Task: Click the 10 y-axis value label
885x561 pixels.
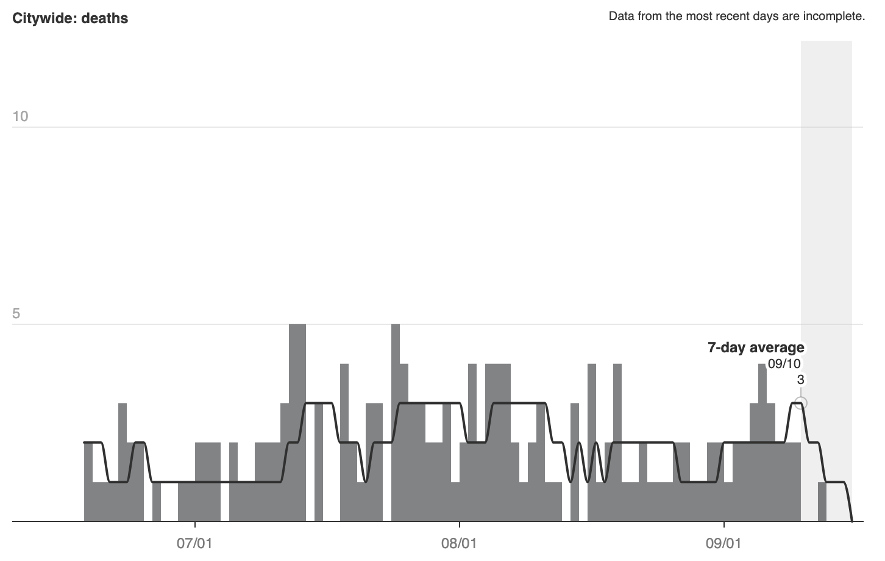Action: pos(20,116)
